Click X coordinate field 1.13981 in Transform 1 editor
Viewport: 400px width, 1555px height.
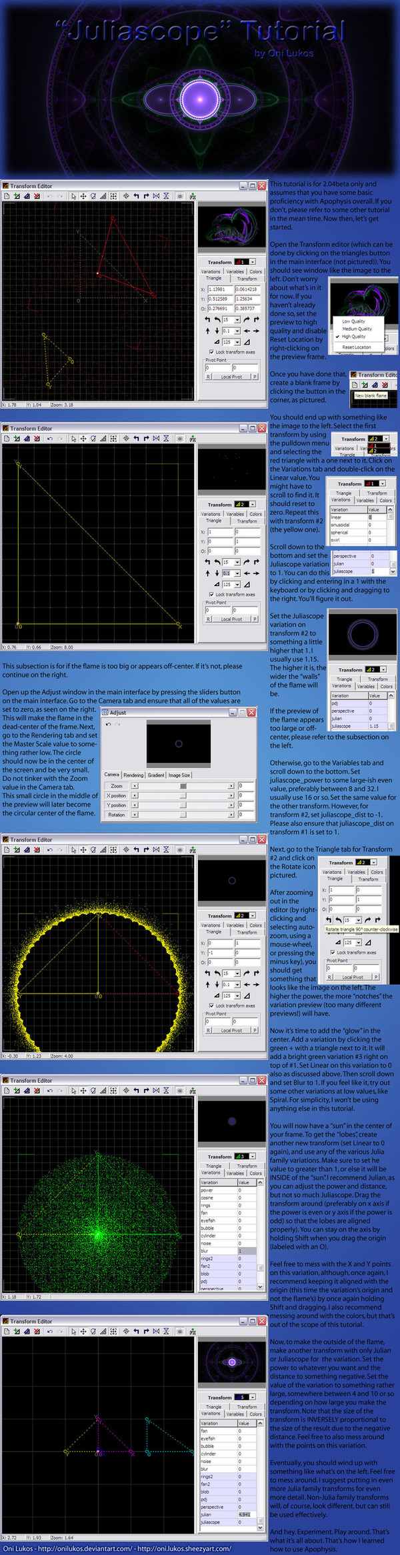(x=219, y=289)
